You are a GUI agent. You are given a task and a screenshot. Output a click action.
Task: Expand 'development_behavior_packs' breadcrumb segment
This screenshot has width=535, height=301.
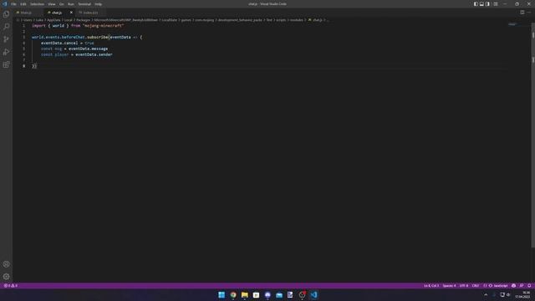coord(240,20)
